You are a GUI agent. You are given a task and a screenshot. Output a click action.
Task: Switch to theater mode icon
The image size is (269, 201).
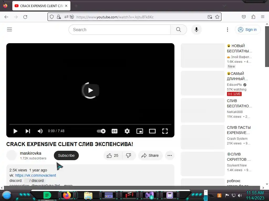pos(152,131)
